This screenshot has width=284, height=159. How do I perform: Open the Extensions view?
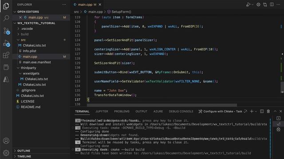point(6,55)
